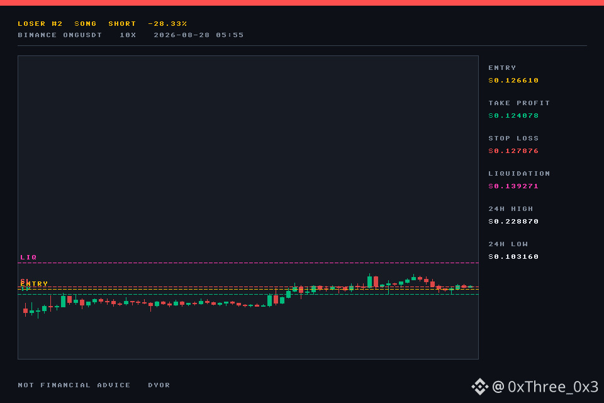604x403 pixels.
Task: Click the TAKE PROFIT heading
Action: pos(519,103)
